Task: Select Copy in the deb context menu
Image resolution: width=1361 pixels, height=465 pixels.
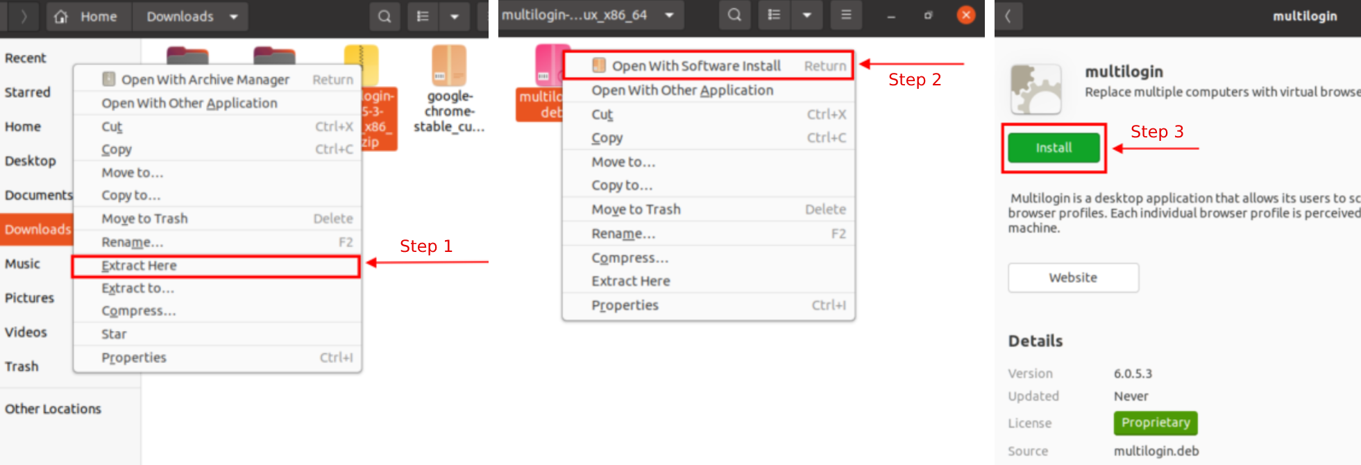Action: [x=708, y=137]
